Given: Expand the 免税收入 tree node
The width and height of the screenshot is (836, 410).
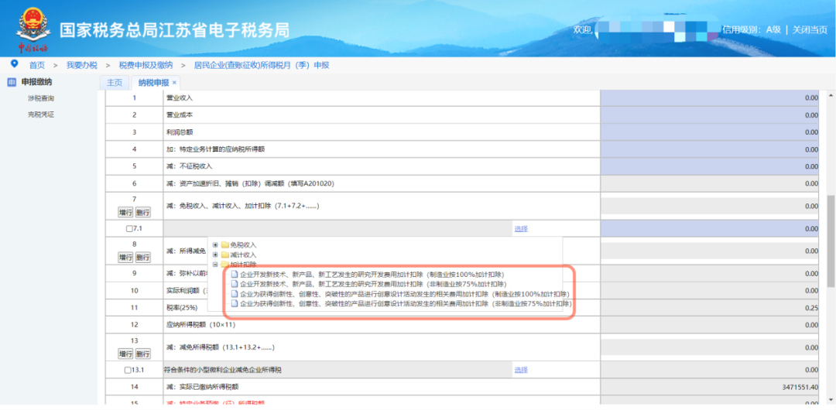Looking at the screenshot, I should (x=215, y=244).
